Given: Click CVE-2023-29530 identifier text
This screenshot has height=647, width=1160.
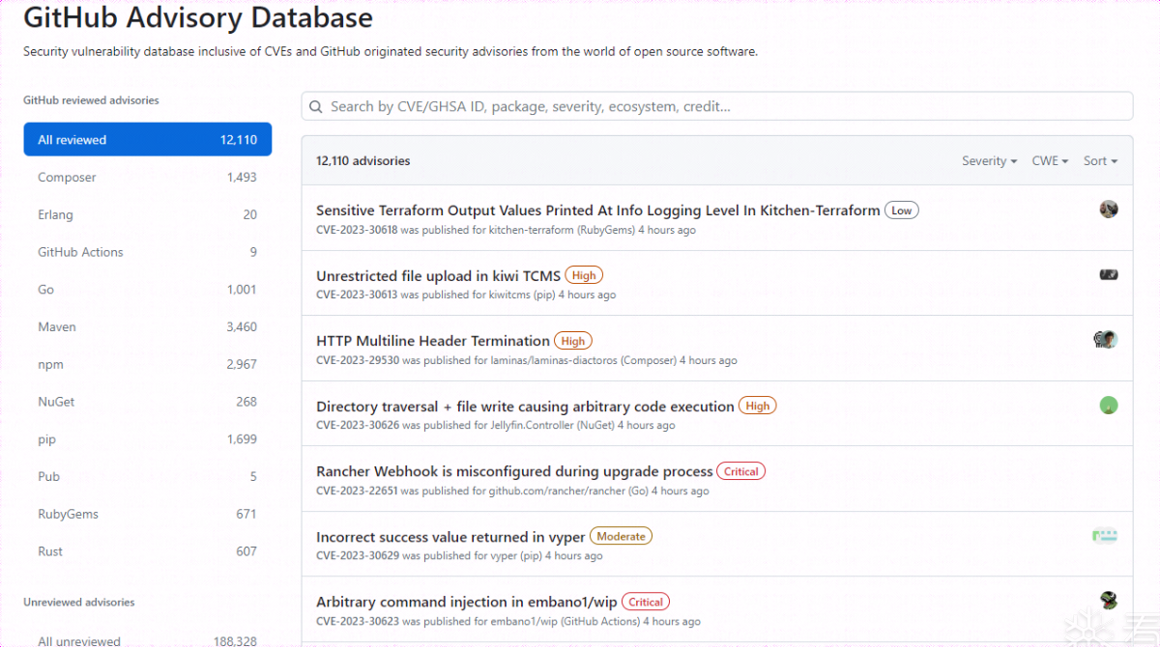Looking at the screenshot, I should click(357, 360).
